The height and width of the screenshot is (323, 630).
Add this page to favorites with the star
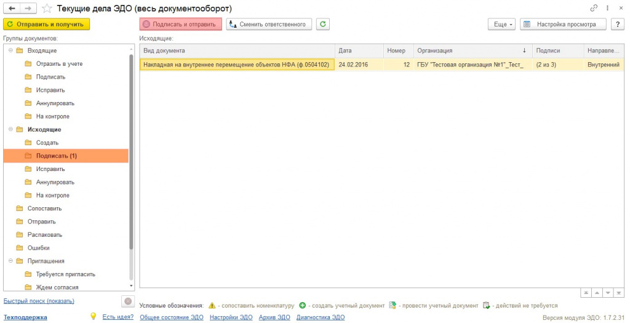tap(47, 9)
